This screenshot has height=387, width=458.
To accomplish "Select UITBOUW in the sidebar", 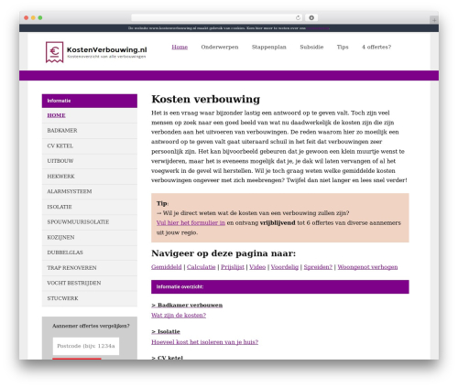I will point(90,161).
